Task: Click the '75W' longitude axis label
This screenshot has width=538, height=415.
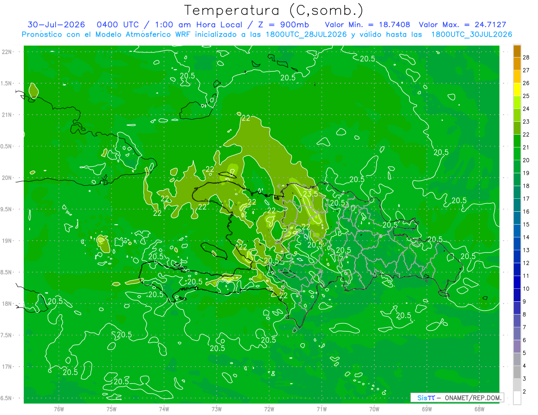Action: pyautogui.click(x=112, y=409)
